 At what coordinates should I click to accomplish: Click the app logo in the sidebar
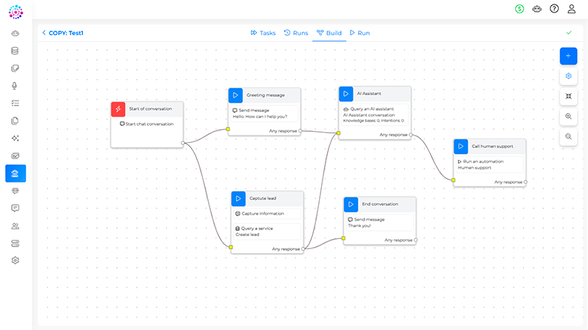(15, 12)
